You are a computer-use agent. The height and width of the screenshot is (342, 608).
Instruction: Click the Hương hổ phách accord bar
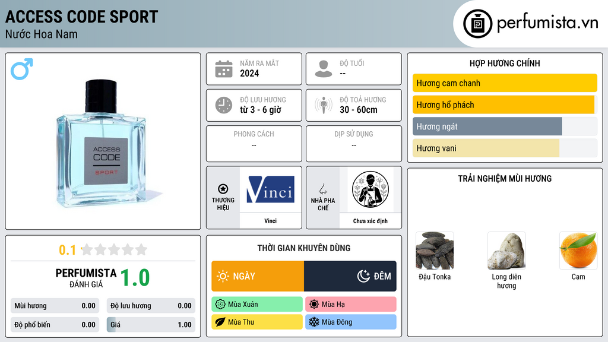point(505,104)
